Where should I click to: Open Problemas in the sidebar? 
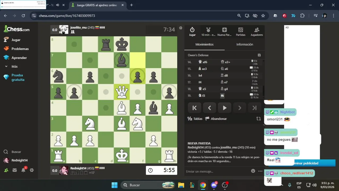click(x=16, y=49)
